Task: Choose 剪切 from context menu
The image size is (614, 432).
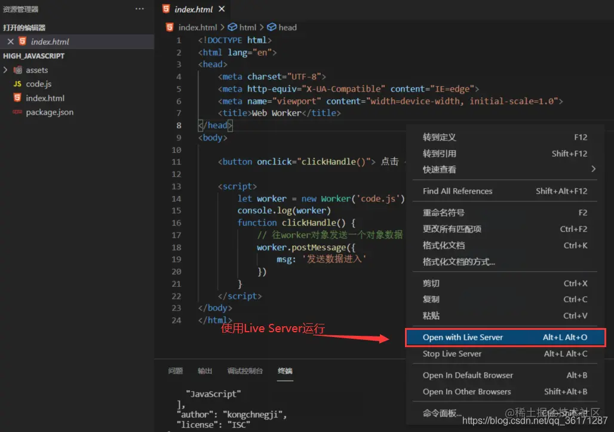Action: click(505, 283)
